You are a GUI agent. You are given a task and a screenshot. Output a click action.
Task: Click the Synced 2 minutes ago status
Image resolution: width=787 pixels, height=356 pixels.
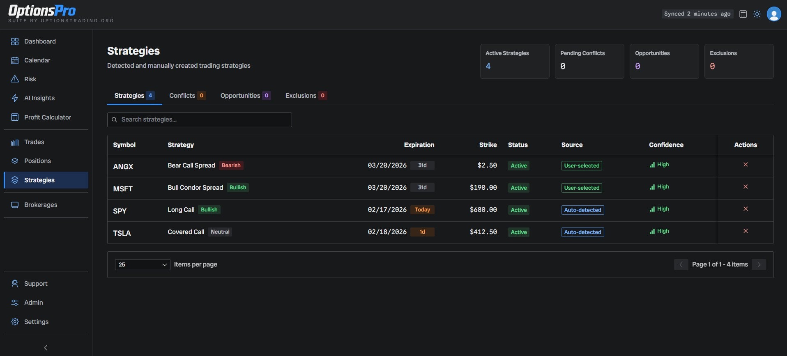(697, 14)
